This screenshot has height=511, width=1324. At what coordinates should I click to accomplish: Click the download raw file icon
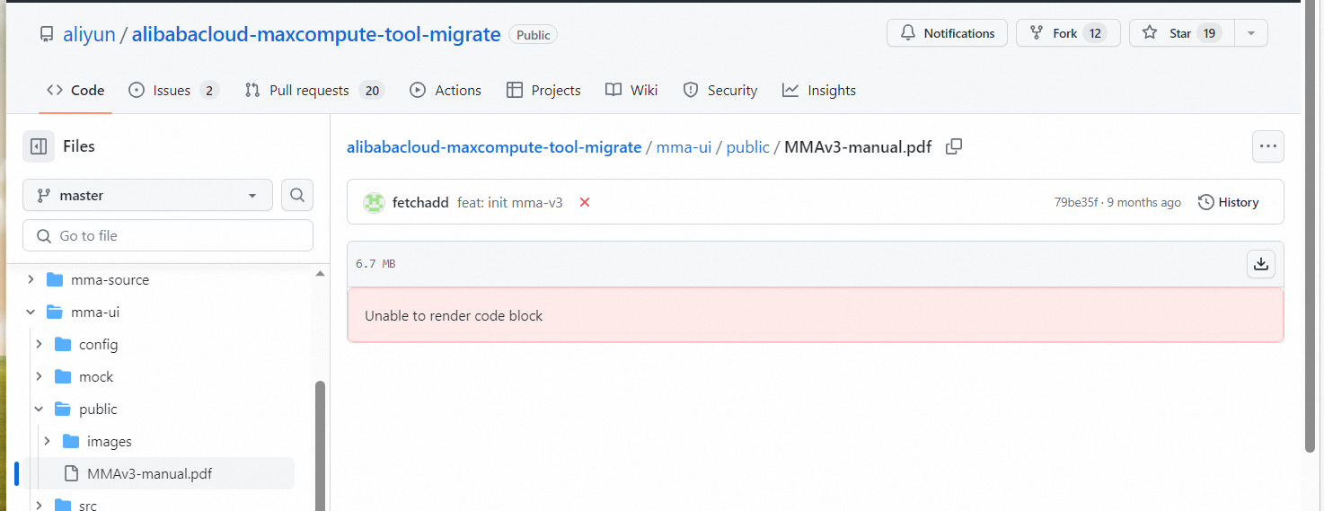1261,264
